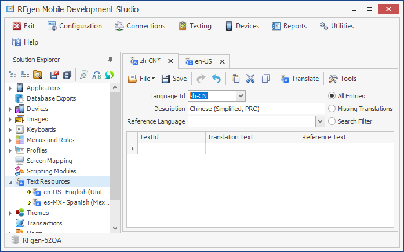Select the All Entries radio button

(332, 96)
